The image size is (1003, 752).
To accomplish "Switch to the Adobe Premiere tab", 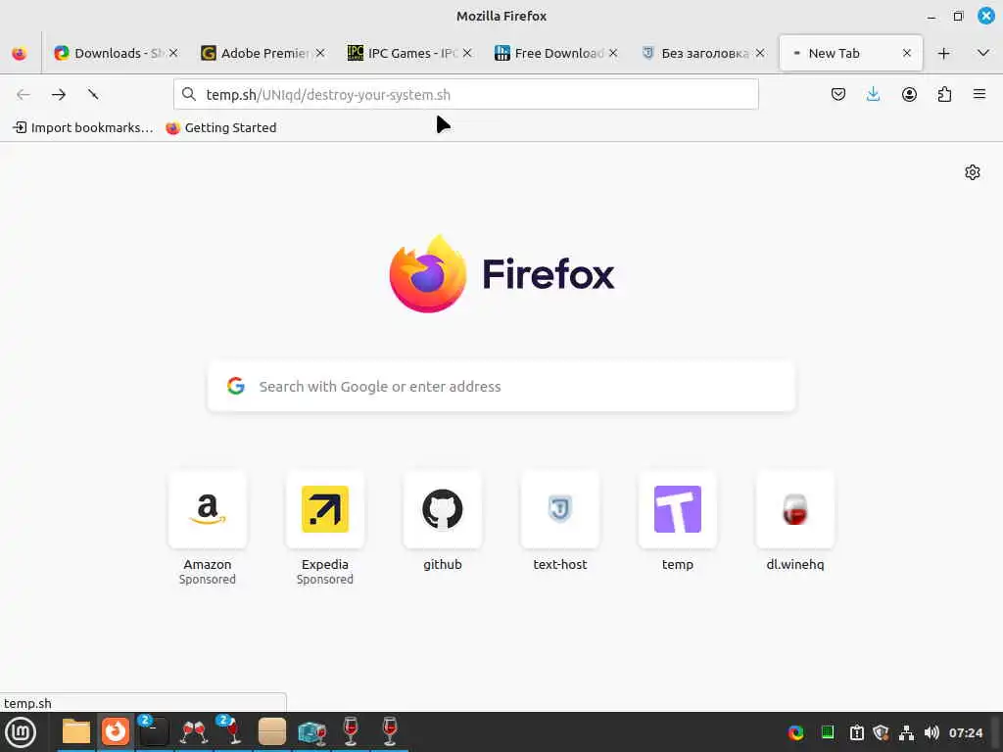I will (x=263, y=53).
